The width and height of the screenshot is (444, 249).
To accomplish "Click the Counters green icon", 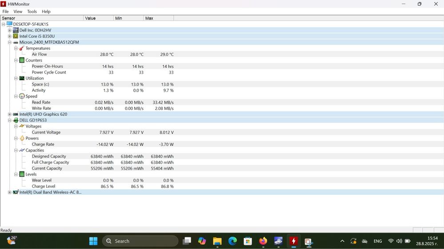I will click(22, 60).
